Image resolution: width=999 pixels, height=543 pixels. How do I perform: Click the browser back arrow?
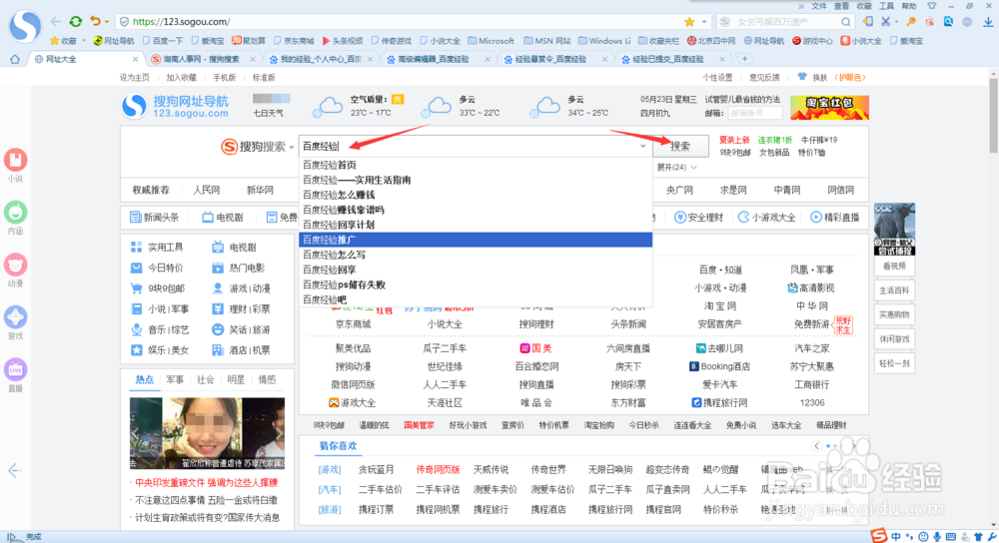(x=56, y=21)
